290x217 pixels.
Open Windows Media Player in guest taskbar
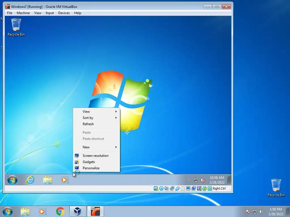65,180
